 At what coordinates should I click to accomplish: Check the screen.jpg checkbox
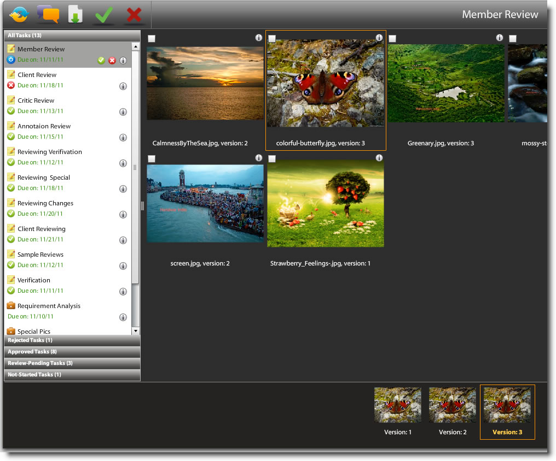tap(152, 159)
